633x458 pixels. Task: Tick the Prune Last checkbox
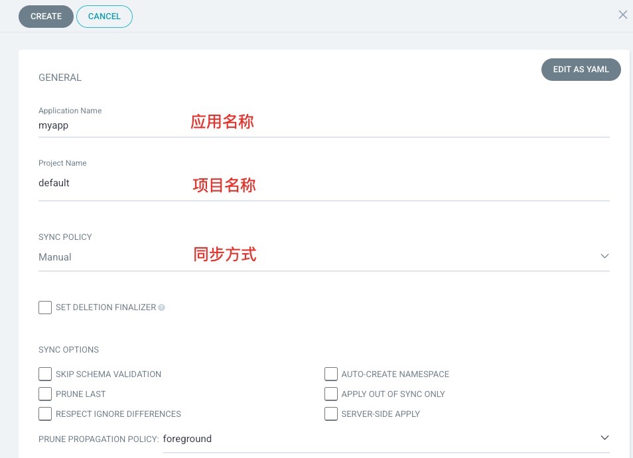click(x=45, y=394)
